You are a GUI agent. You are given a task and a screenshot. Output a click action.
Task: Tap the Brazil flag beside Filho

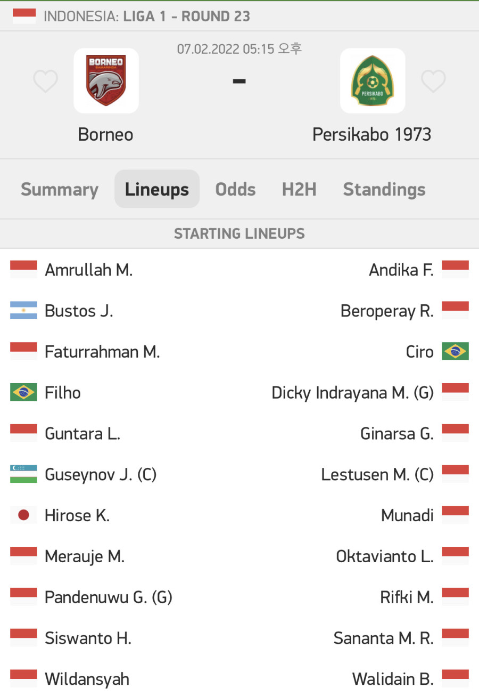tap(23, 393)
